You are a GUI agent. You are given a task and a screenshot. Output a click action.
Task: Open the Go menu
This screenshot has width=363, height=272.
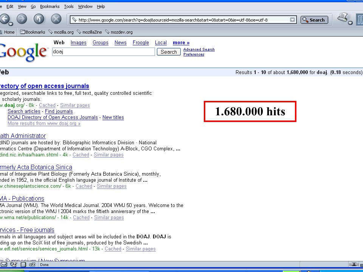coord(33,6)
